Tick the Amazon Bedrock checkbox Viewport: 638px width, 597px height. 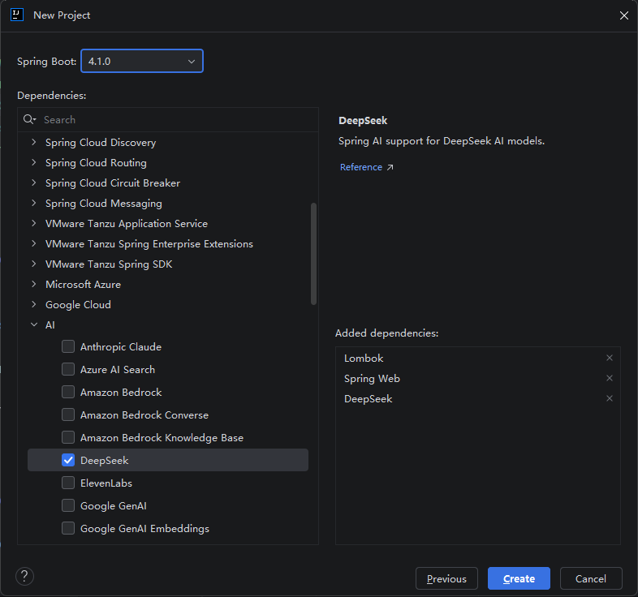coord(68,392)
